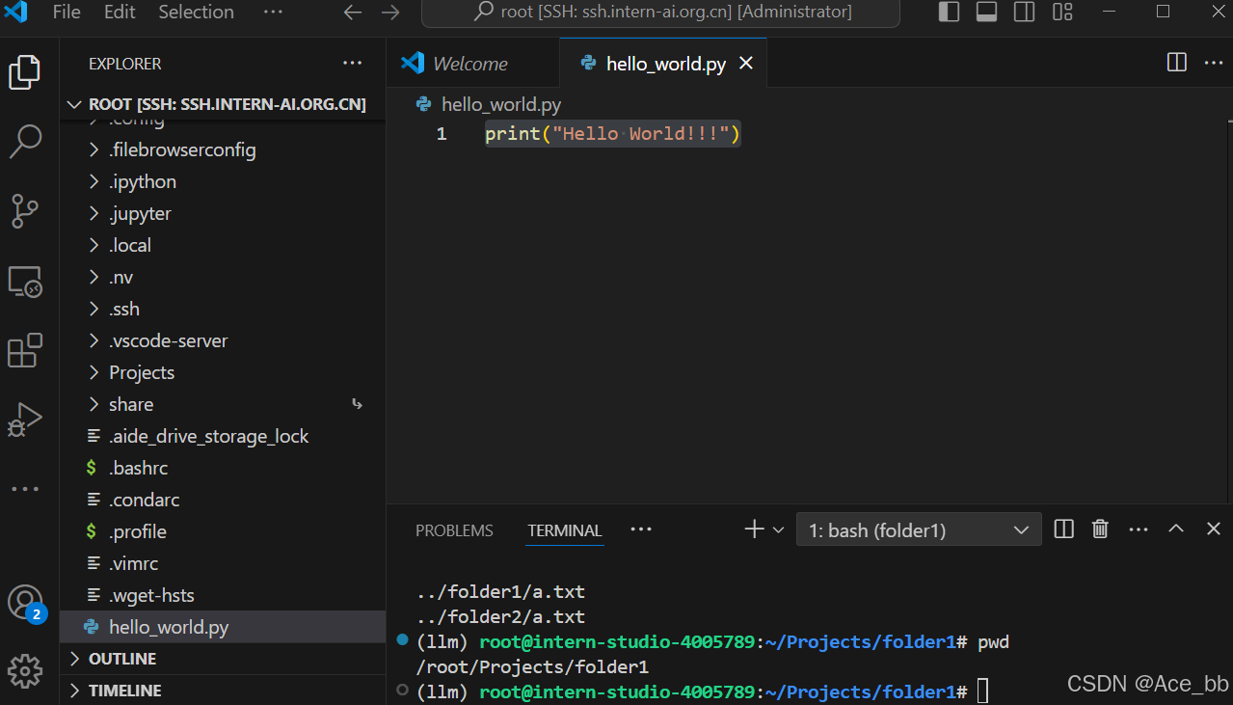The width and height of the screenshot is (1233, 705).
Task: Expand the .local folder
Action: [223, 246]
